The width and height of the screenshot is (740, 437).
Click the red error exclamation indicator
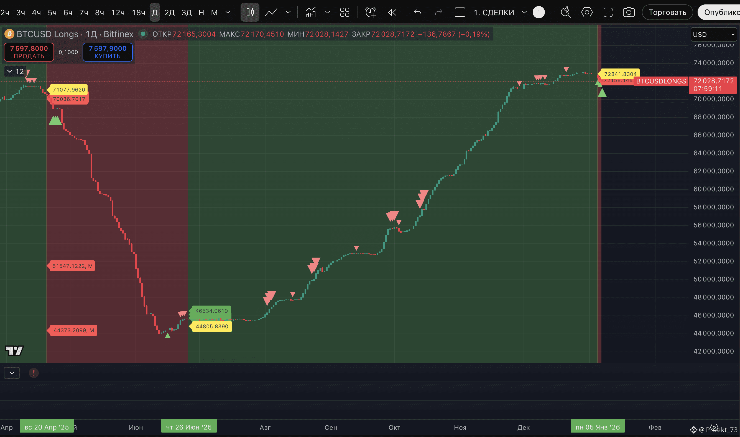pyautogui.click(x=34, y=373)
